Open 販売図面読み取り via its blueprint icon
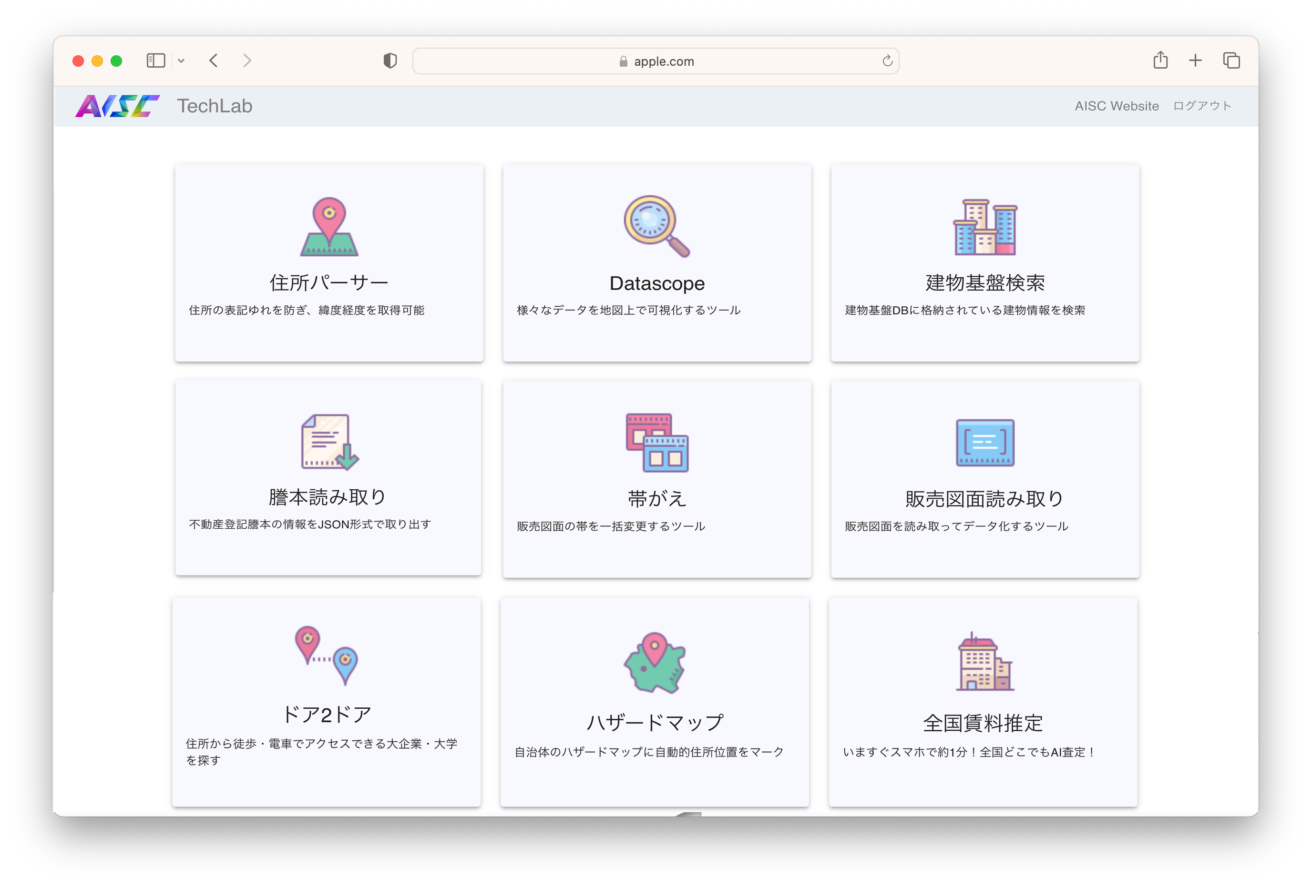 point(984,443)
